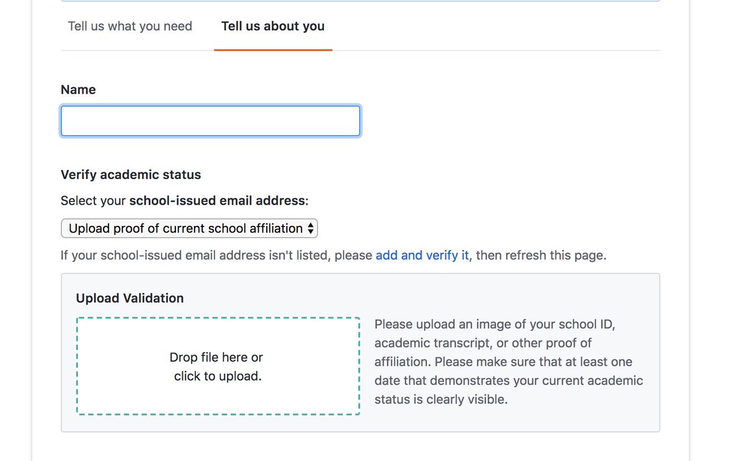Click the "Drop file here or click to upload" zone

(x=218, y=366)
